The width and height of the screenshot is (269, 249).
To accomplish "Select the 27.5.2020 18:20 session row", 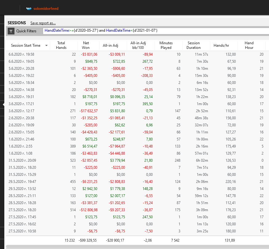I will point(22,210).
